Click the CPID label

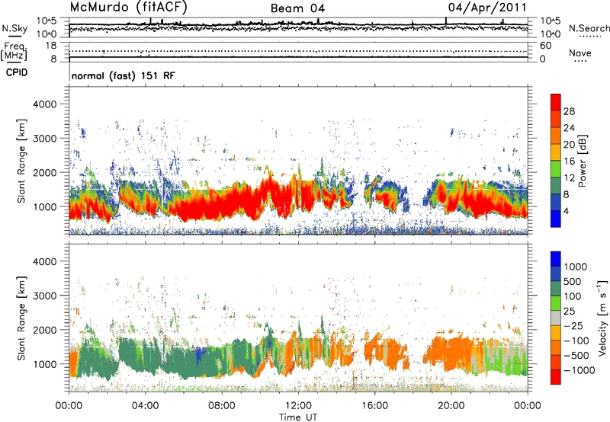(17, 72)
